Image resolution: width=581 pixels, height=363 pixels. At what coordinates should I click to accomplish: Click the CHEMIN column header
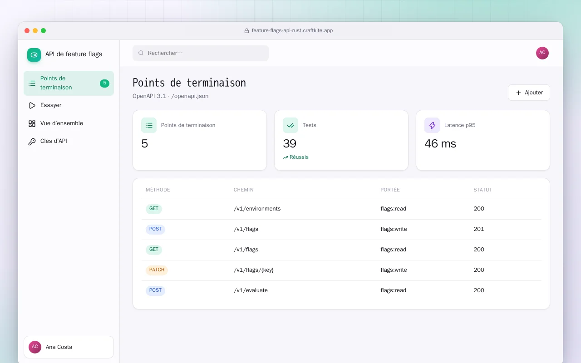click(244, 190)
